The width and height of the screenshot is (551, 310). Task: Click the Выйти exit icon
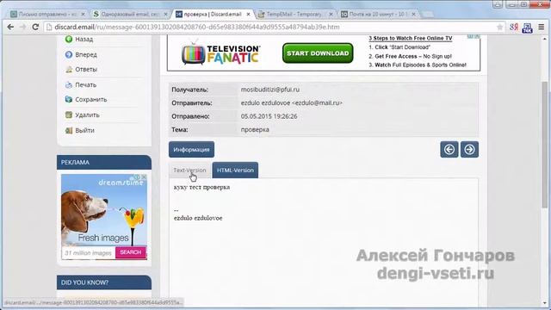coord(69,130)
